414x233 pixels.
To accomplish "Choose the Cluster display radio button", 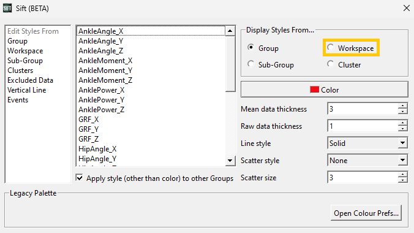I will tap(330, 64).
